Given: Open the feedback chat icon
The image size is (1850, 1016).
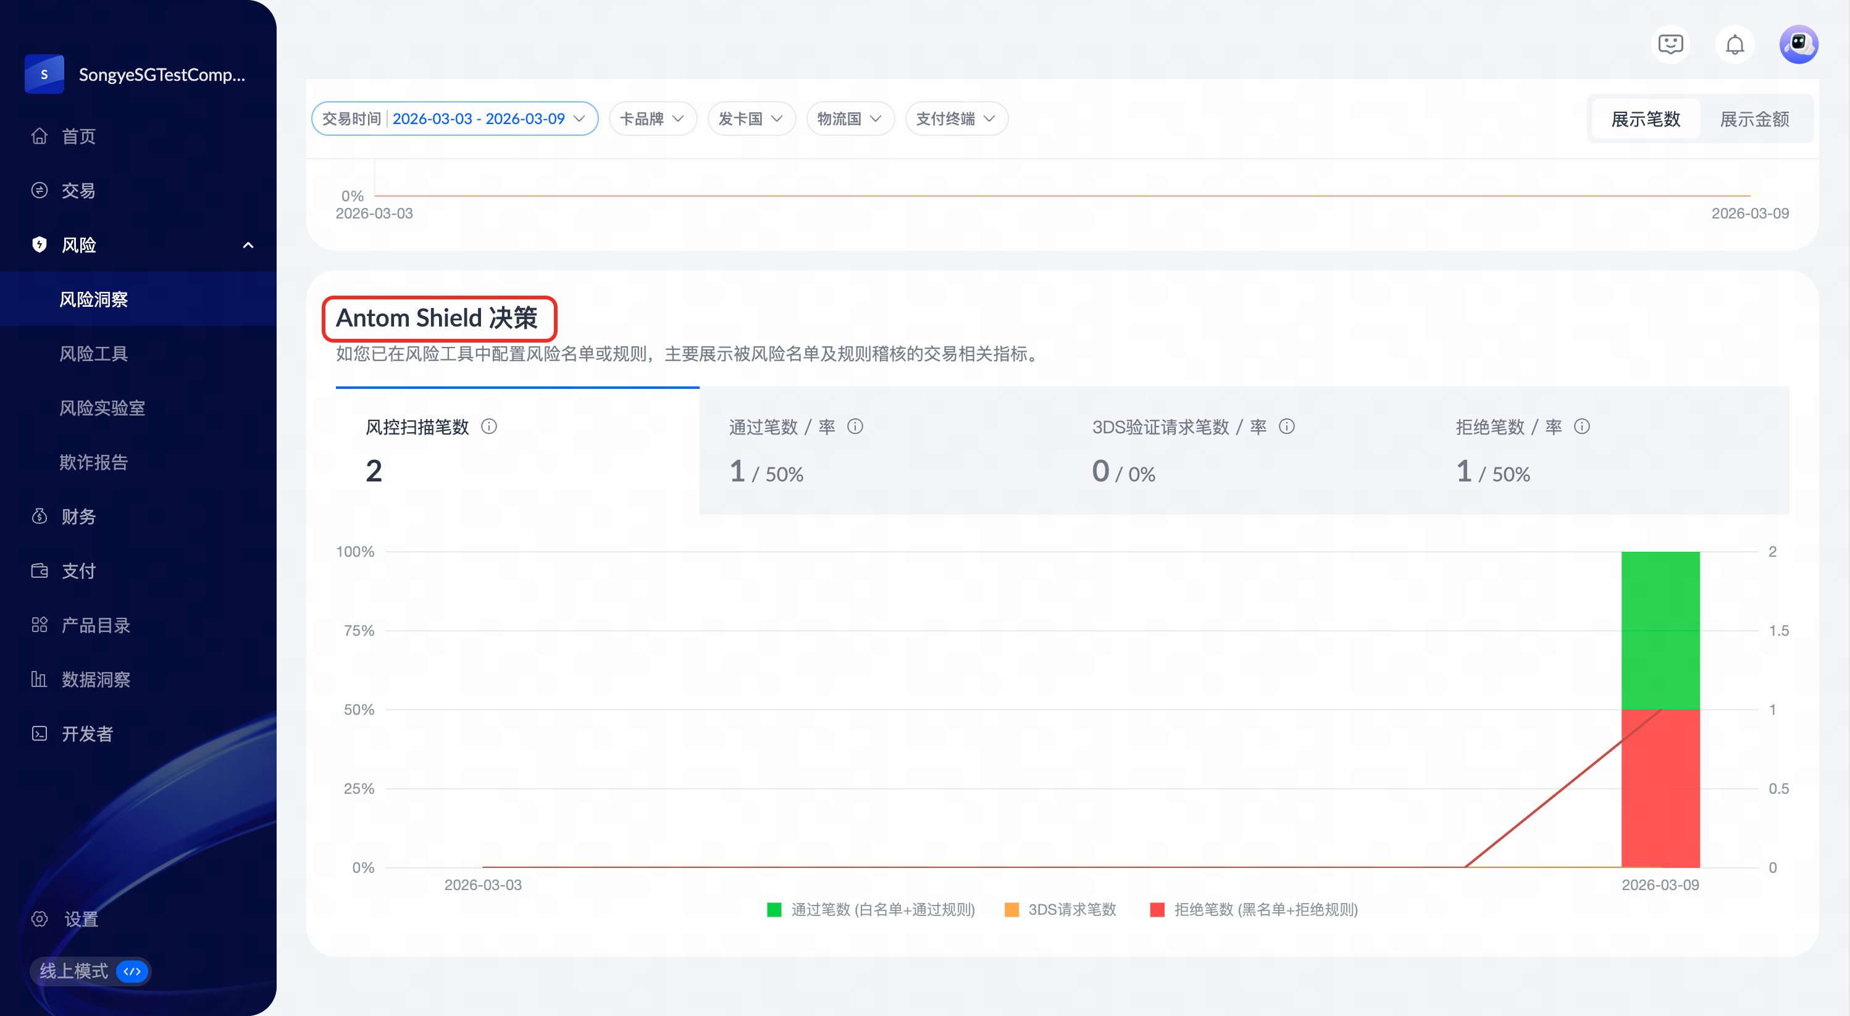Looking at the screenshot, I should point(1670,44).
